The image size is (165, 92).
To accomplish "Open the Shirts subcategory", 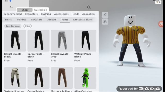I will [8, 19].
